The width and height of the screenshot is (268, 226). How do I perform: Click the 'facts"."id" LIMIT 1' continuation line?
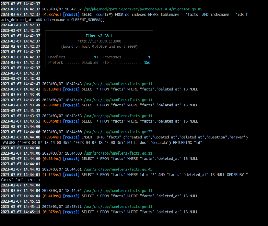[x=20, y=180]
